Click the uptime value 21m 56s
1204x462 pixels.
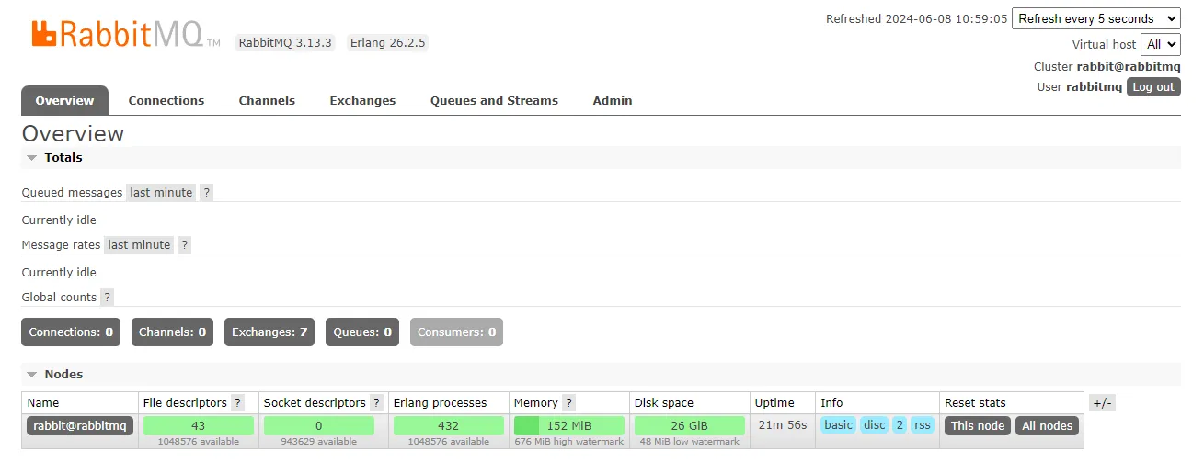tap(783, 425)
